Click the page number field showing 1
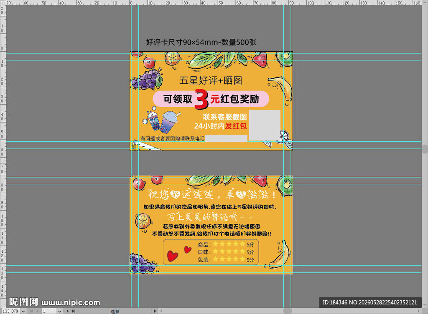The width and height of the screenshot is (428, 314). click(x=49, y=311)
